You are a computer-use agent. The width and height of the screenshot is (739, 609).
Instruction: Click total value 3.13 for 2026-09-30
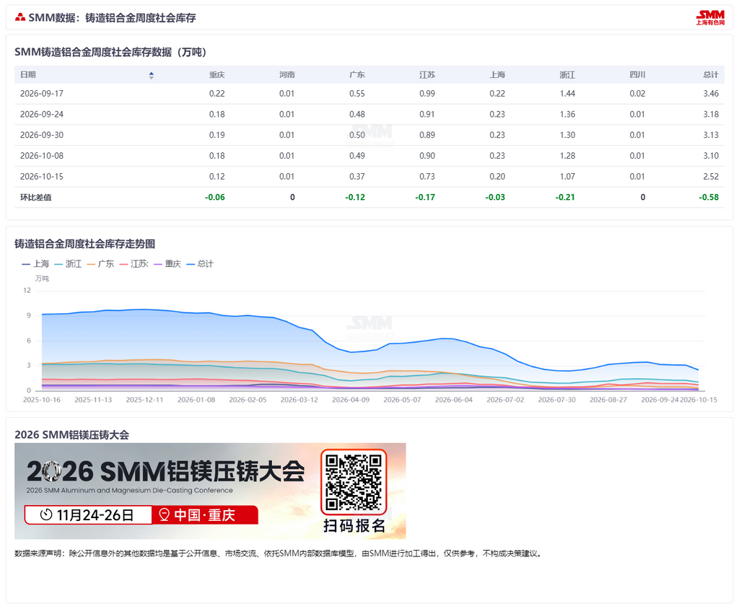pos(711,135)
